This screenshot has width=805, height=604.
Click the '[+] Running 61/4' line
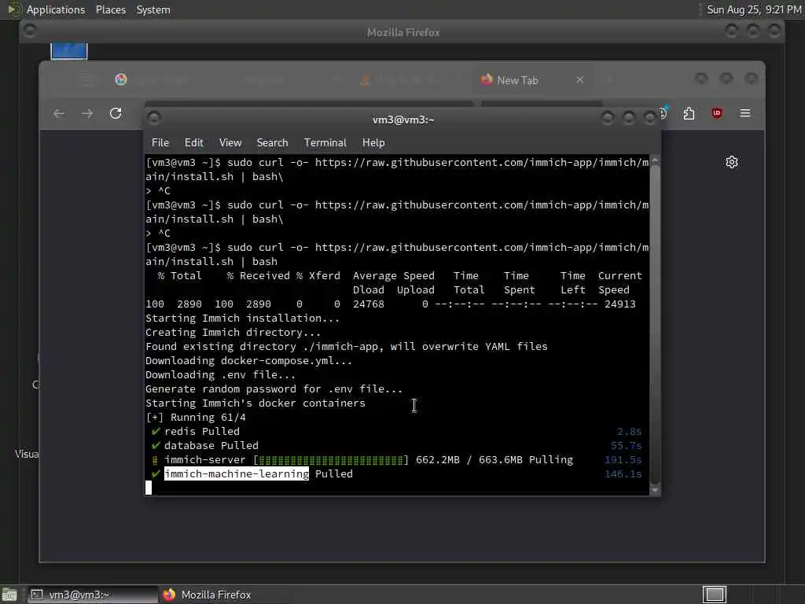pos(196,417)
